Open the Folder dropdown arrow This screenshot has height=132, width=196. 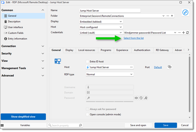[x=163, y=16]
